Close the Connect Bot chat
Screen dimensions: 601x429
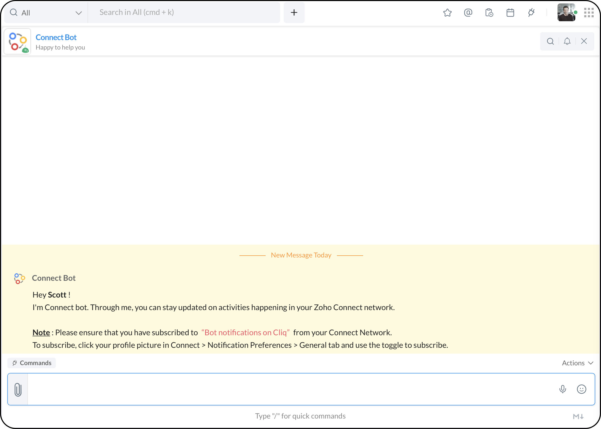click(x=584, y=41)
